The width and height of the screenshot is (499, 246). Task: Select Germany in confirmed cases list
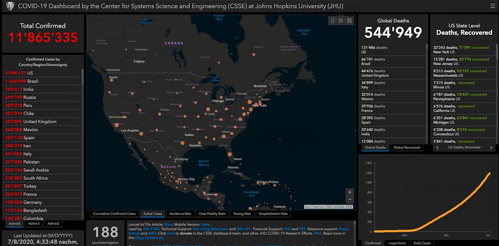(42, 203)
